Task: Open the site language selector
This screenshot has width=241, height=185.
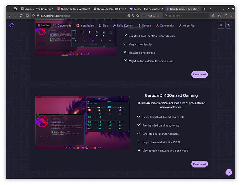Action: click(229, 25)
